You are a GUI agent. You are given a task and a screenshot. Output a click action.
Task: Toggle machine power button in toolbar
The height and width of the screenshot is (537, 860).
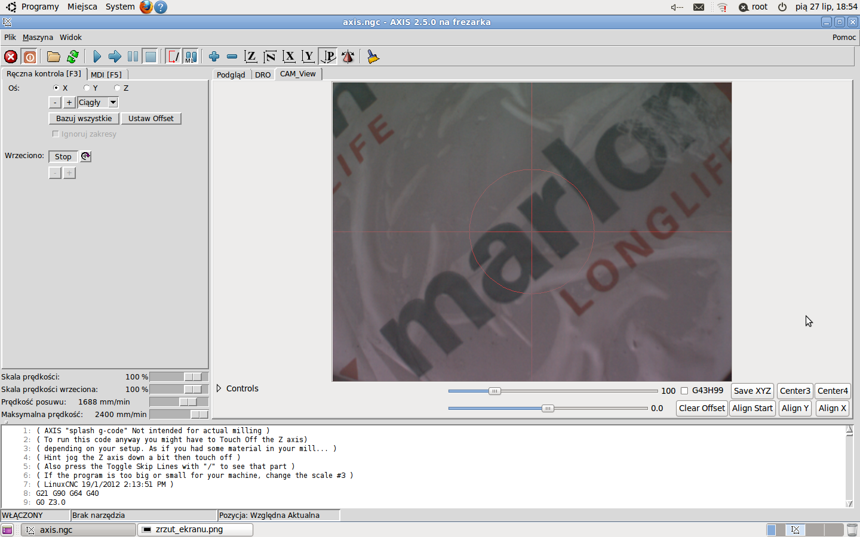coord(30,57)
